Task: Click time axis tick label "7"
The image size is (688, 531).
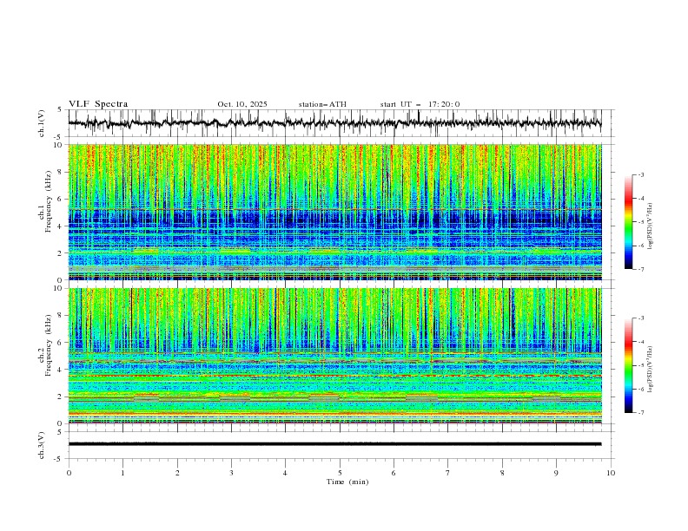Action: click(448, 473)
